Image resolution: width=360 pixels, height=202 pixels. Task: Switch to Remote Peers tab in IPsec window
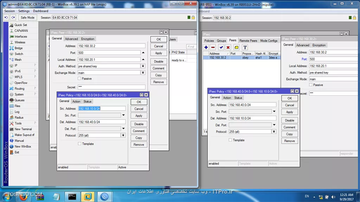tap(248, 41)
